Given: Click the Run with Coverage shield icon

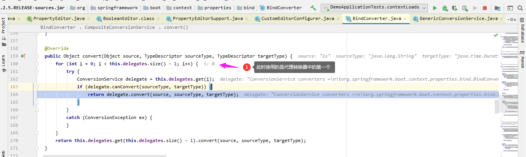Looking at the screenshot, I should [455, 8].
